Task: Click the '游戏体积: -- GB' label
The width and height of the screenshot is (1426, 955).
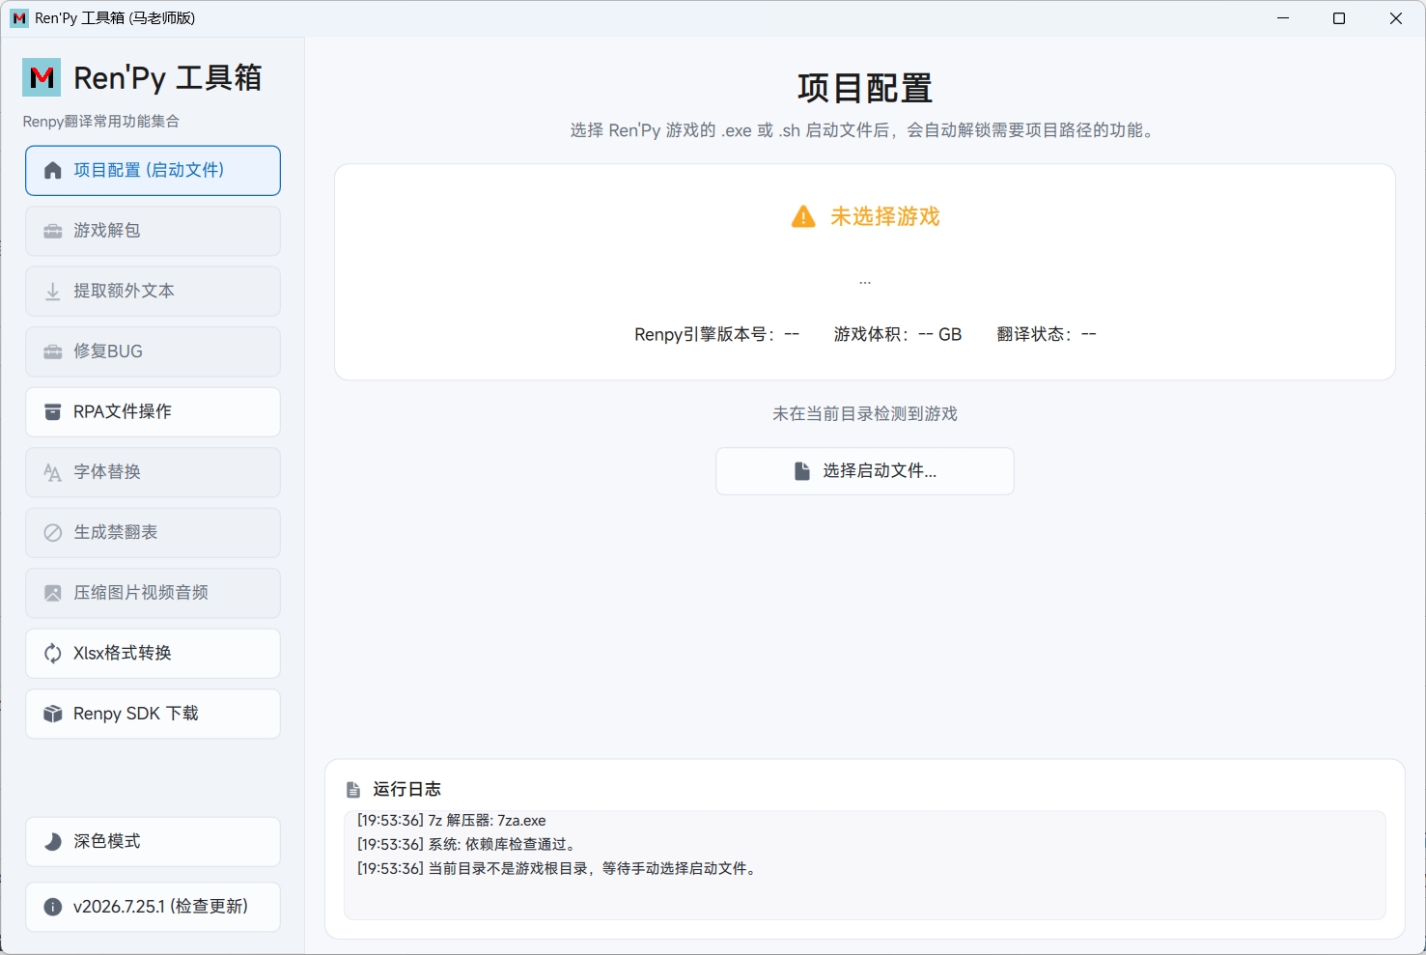Action: (898, 334)
